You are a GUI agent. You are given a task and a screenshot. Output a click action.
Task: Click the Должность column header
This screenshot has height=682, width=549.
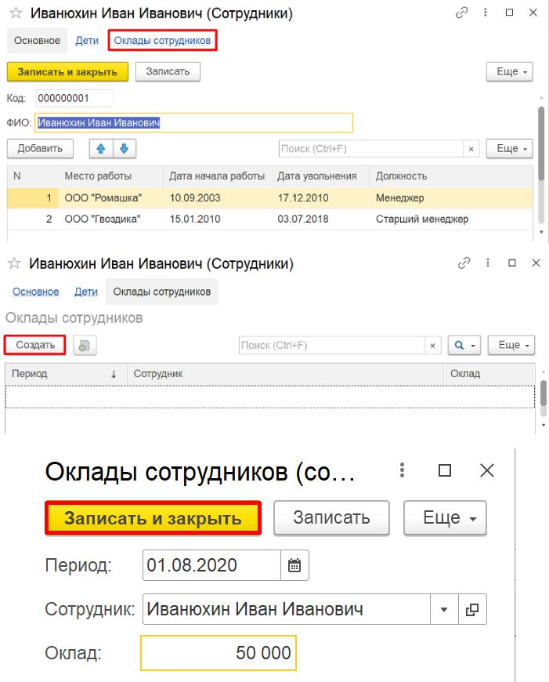[451, 176]
